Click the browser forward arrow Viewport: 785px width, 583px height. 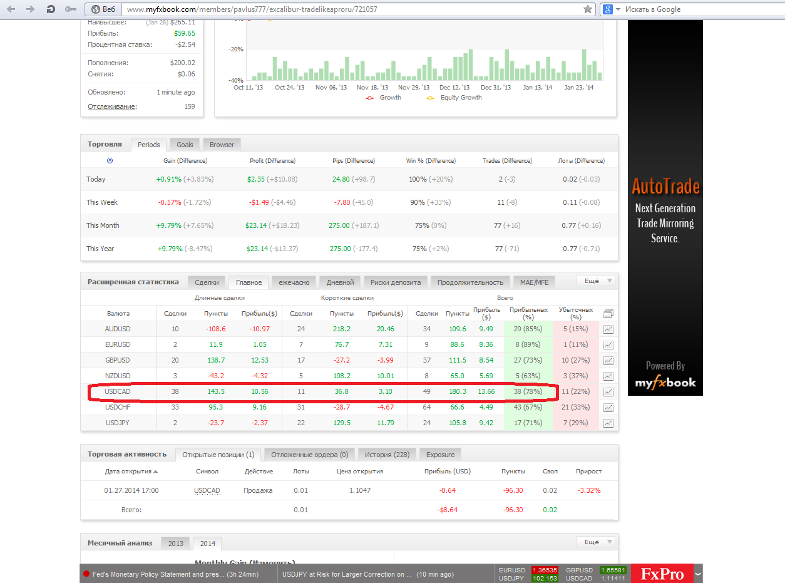pos(31,9)
